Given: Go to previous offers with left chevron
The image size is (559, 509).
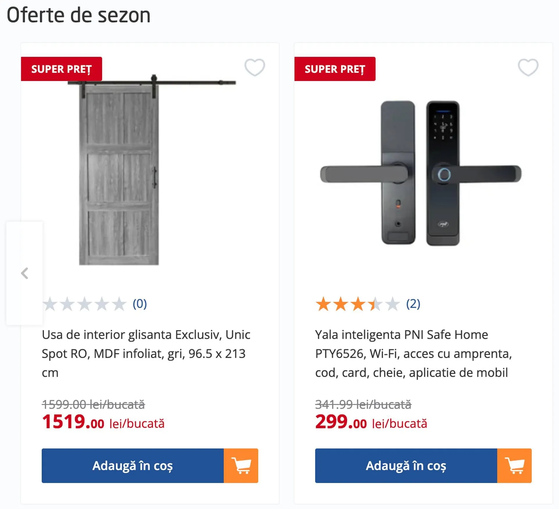Looking at the screenshot, I should (25, 273).
